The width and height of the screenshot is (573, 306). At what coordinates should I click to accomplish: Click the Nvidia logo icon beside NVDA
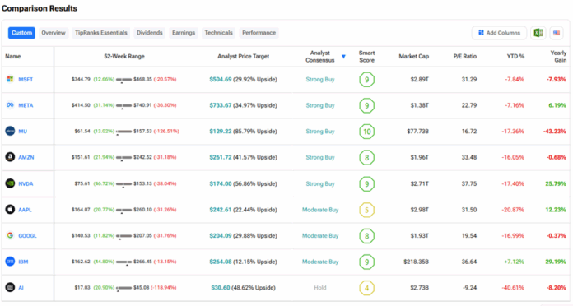[10, 183]
